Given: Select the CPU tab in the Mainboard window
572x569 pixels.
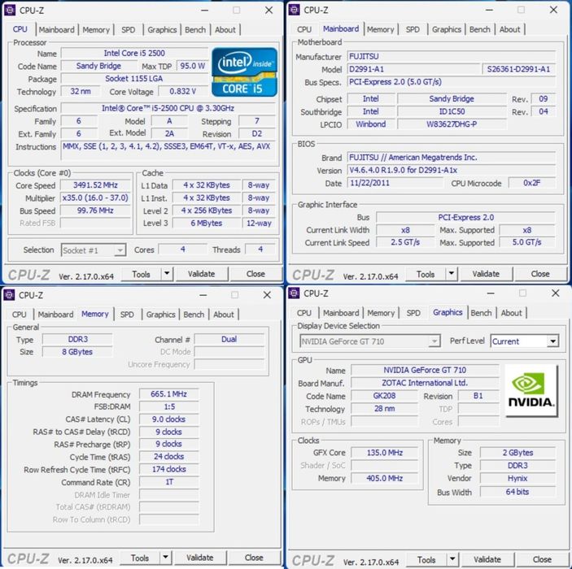Looking at the screenshot, I should (303, 29).
